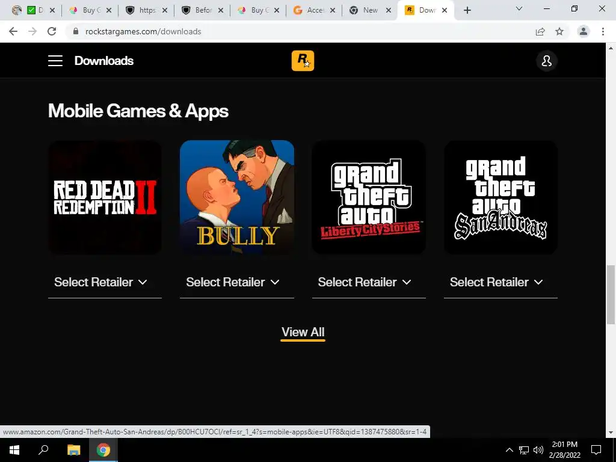Click the View All link
The width and height of the screenshot is (616, 462).
303,332
